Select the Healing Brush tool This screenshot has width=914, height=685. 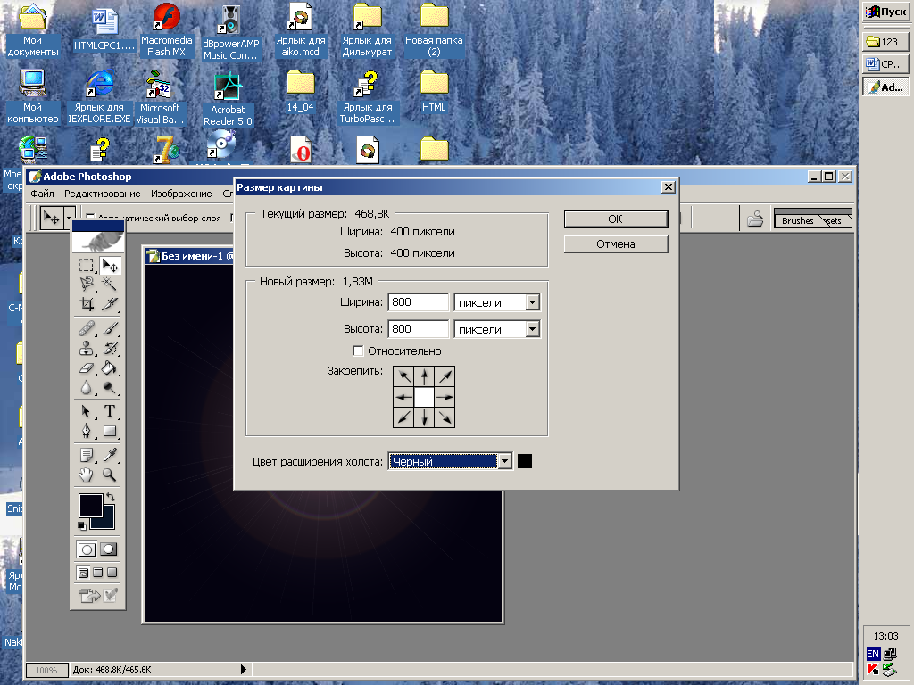(87, 328)
